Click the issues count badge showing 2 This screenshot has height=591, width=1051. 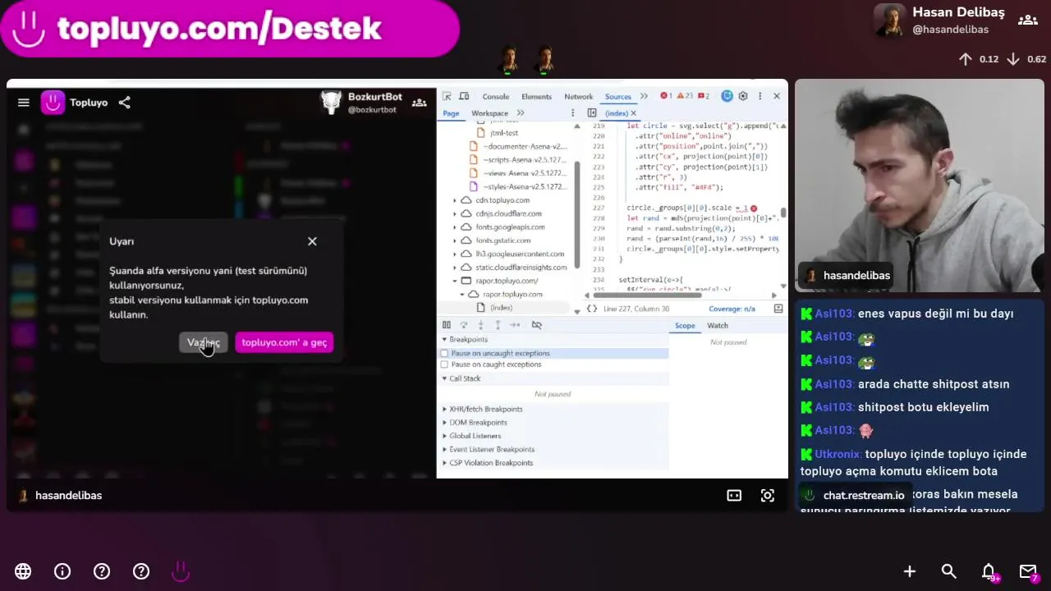pos(704,96)
